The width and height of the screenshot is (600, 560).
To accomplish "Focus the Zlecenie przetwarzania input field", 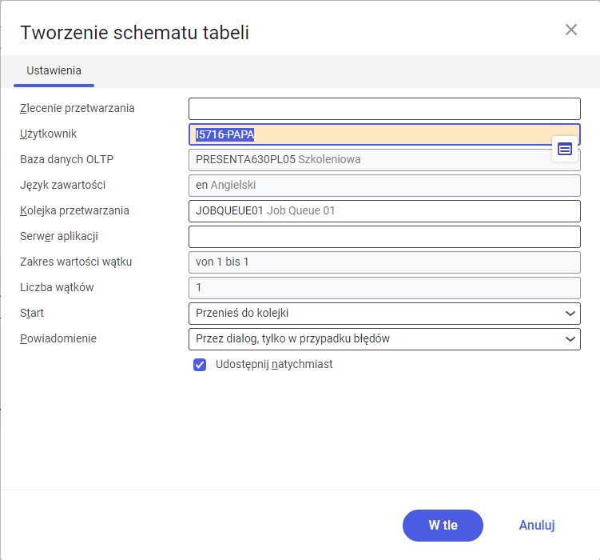I will tap(384, 109).
